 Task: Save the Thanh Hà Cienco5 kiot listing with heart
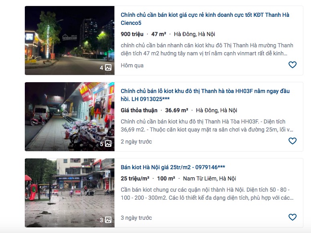click(x=292, y=65)
